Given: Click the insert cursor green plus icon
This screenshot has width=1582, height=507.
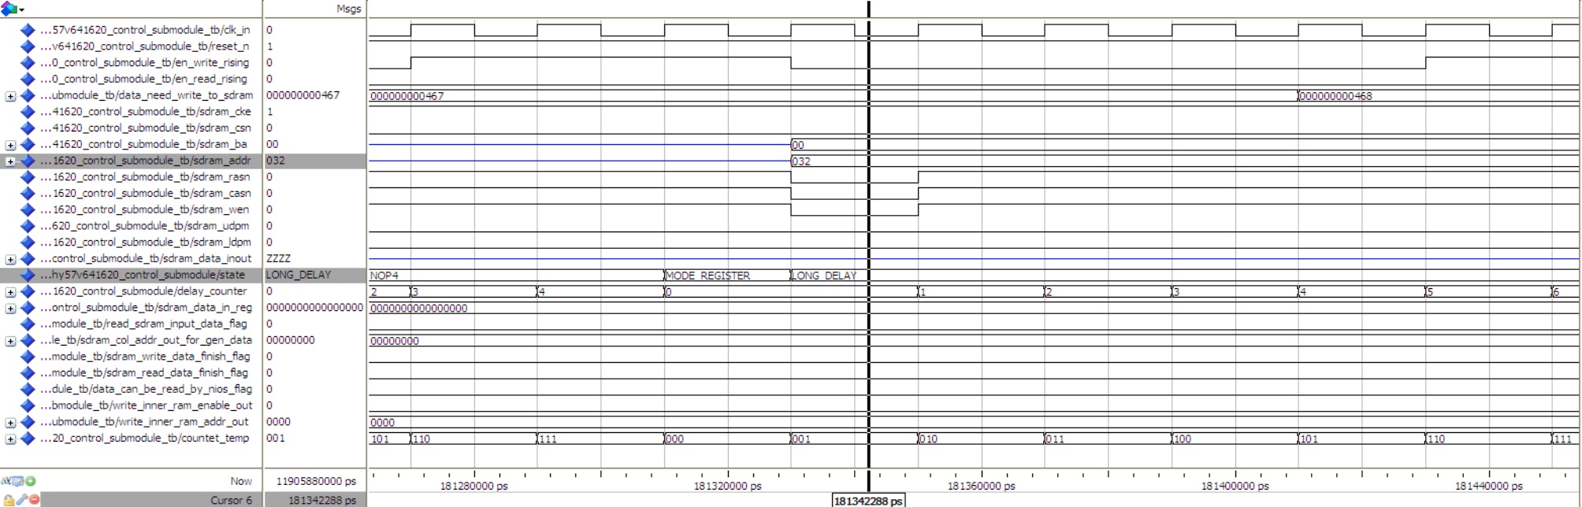Looking at the screenshot, I should pos(31,481).
